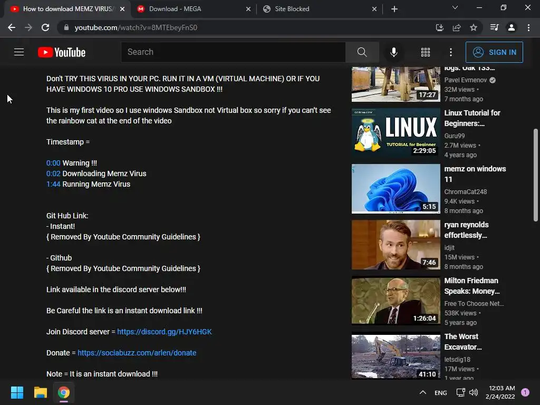This screenshot has height=405, width=540.
Task: Open The Worst Excavator video thumbnail
Action: tap(396, 356)
